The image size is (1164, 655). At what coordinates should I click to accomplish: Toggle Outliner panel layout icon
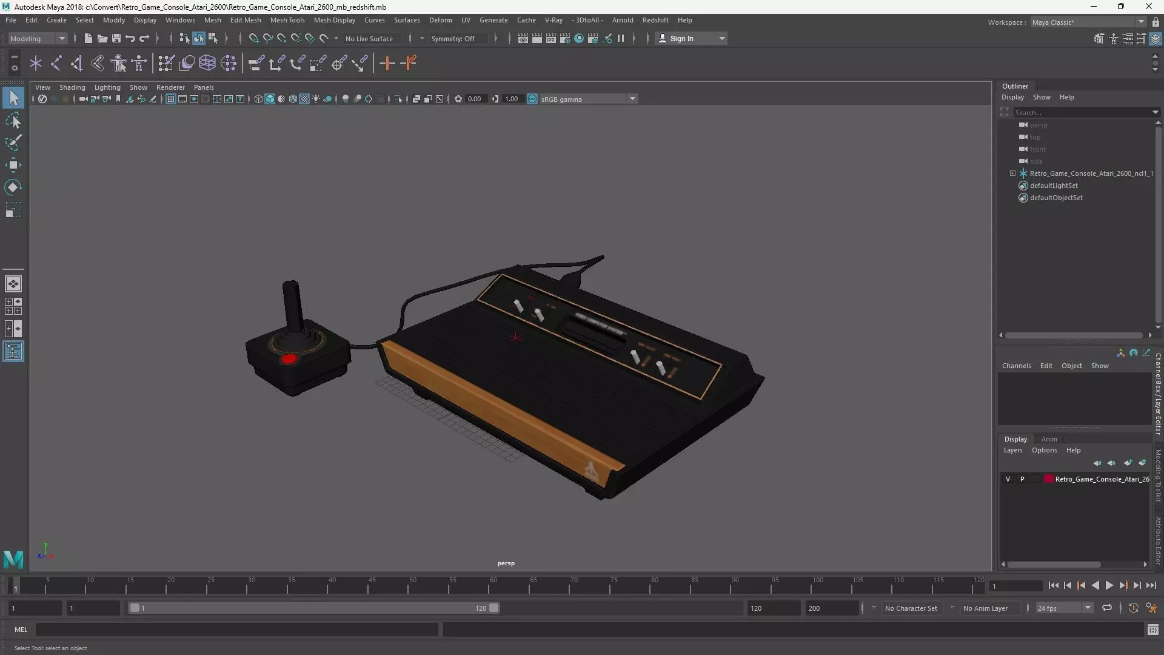[x=13, y=352]
